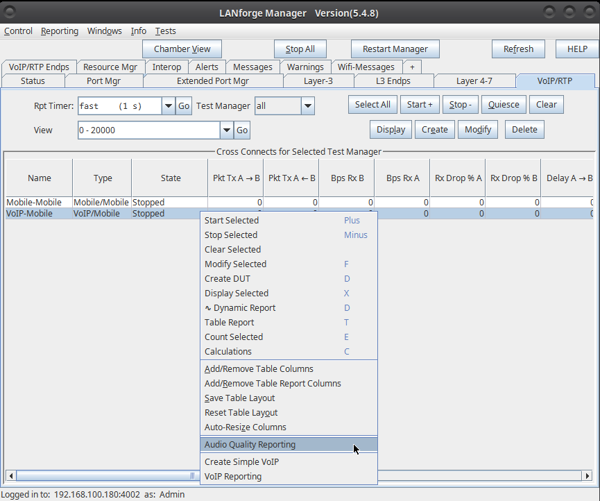Click the Stop - button

tap(461, 105)
